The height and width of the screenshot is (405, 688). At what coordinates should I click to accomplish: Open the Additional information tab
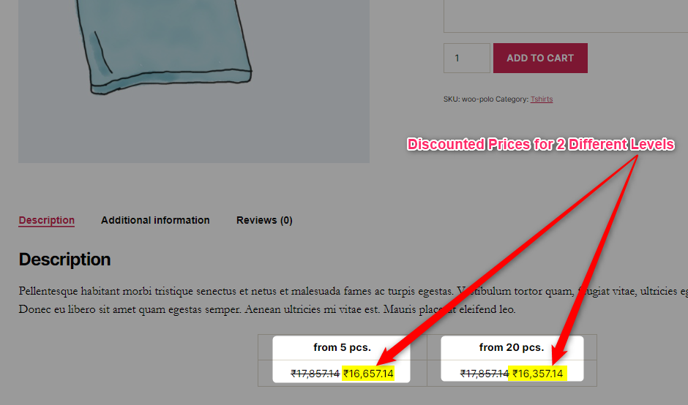click(x=155, y=220)
